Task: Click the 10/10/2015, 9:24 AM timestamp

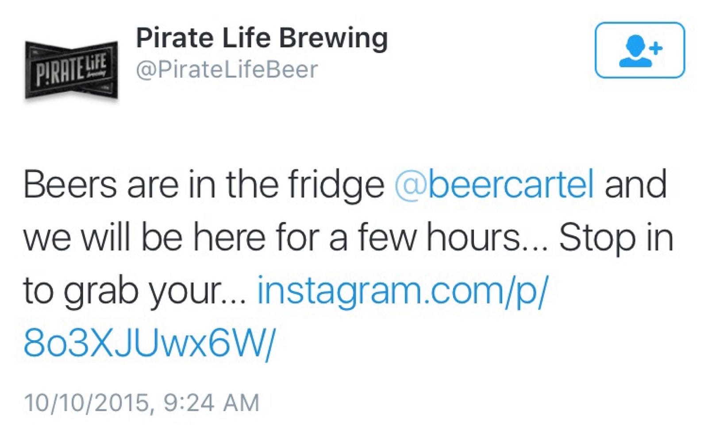Action: coord(142,403)
